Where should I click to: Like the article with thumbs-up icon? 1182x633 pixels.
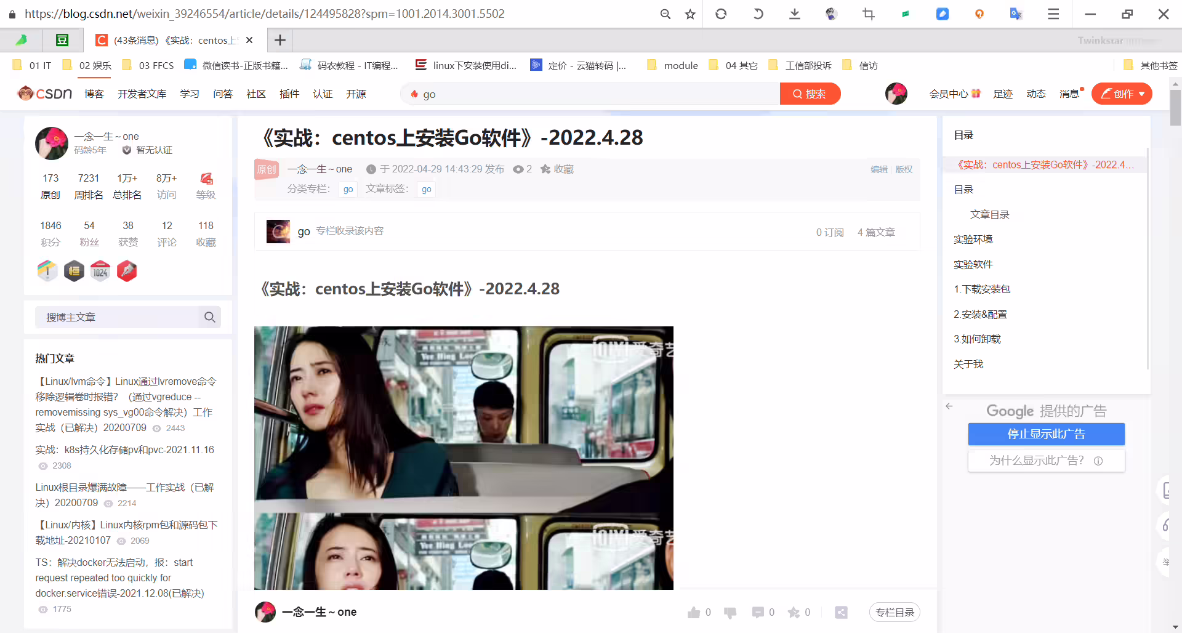pyautogui.click(x=694, y=612)
